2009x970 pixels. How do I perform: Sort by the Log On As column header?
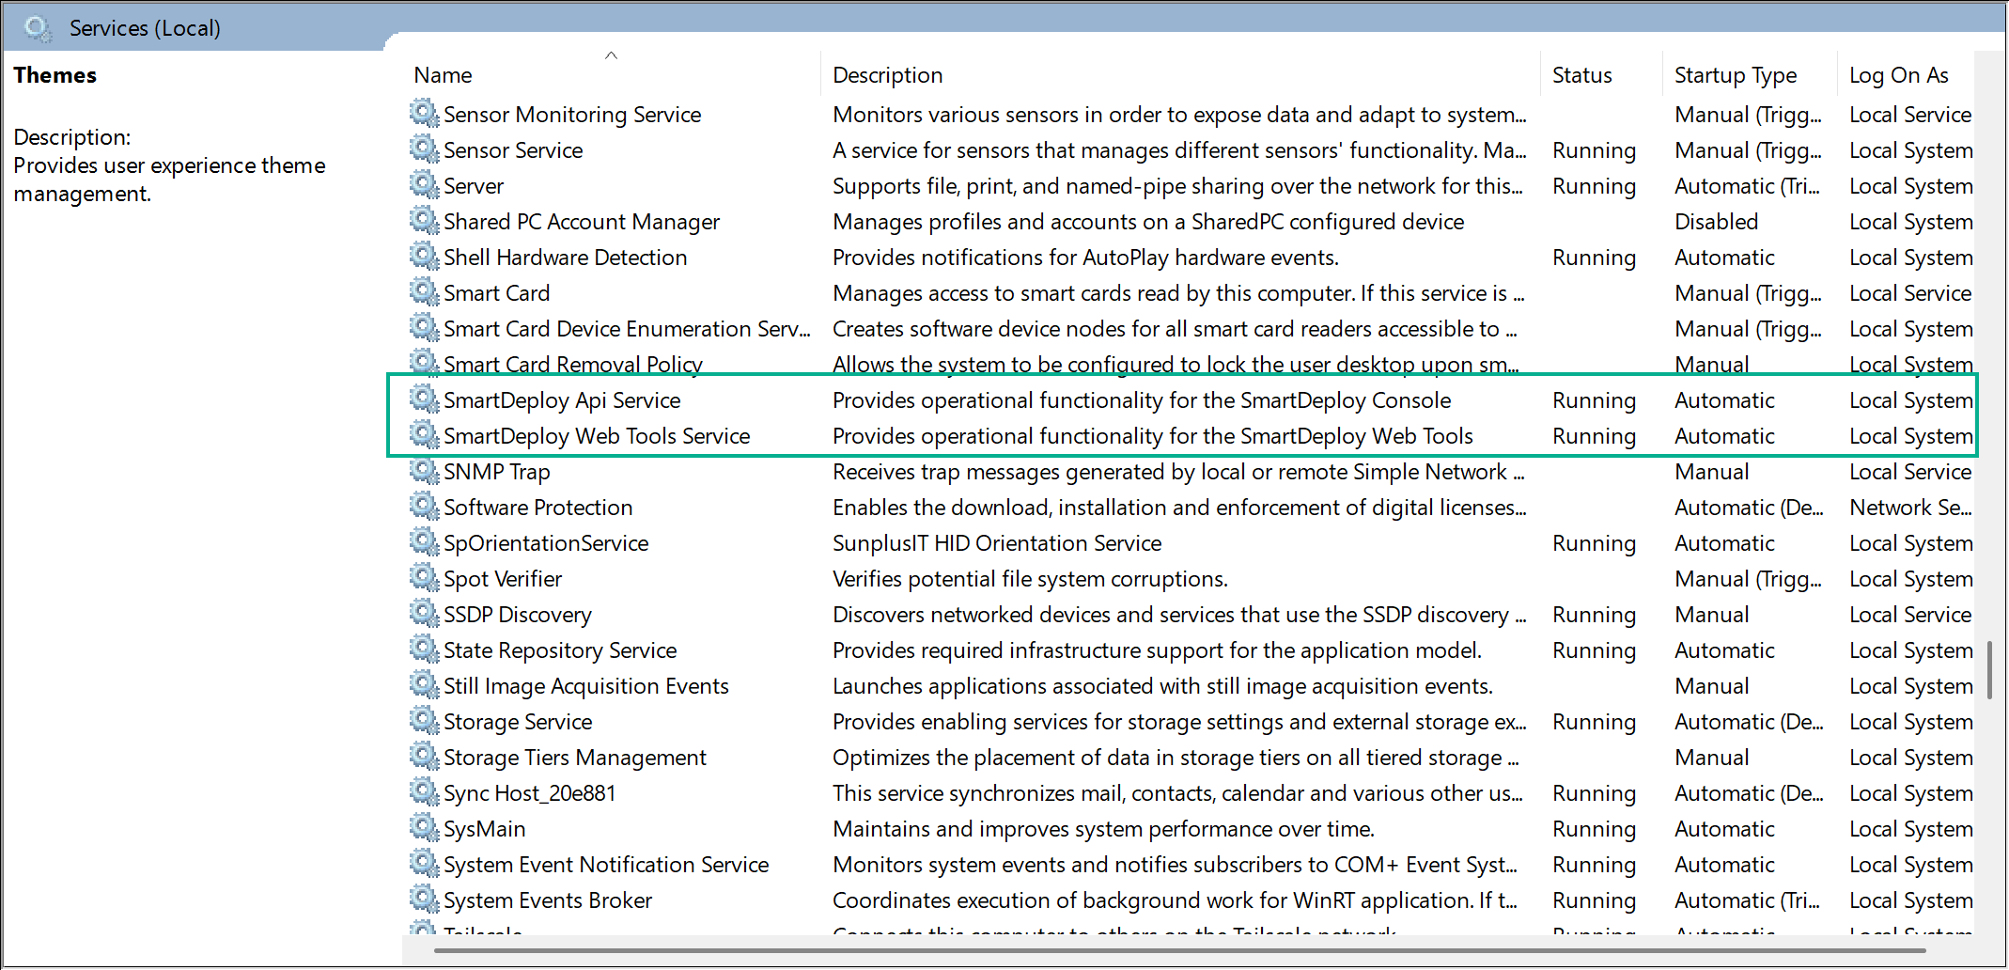coord(1906,73)
